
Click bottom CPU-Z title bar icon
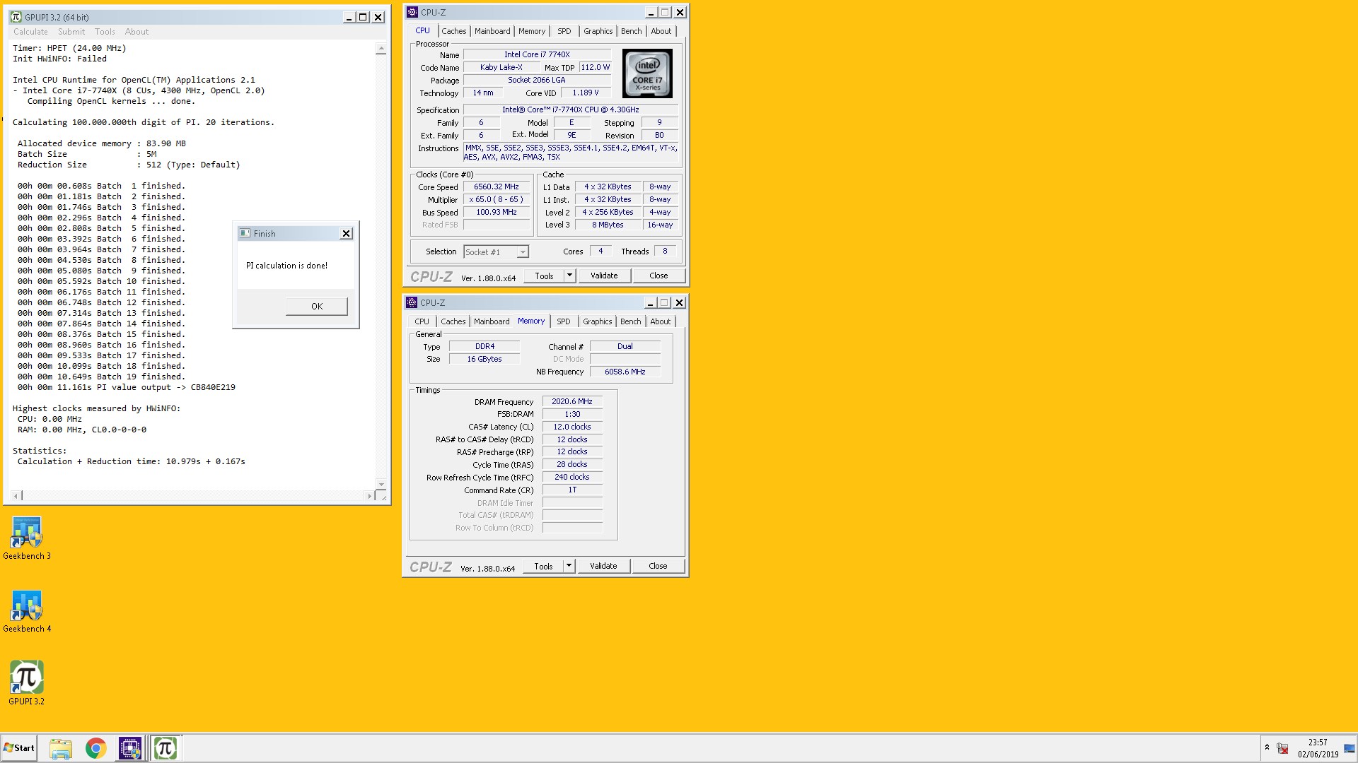click(x=412, y=302)
